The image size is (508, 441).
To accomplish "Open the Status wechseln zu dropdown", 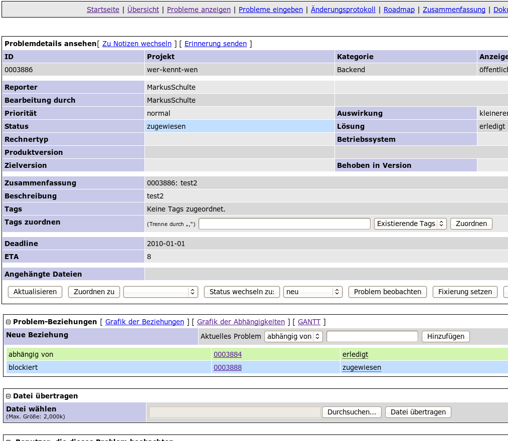I will pyautogui.click(x=313, y=292).
